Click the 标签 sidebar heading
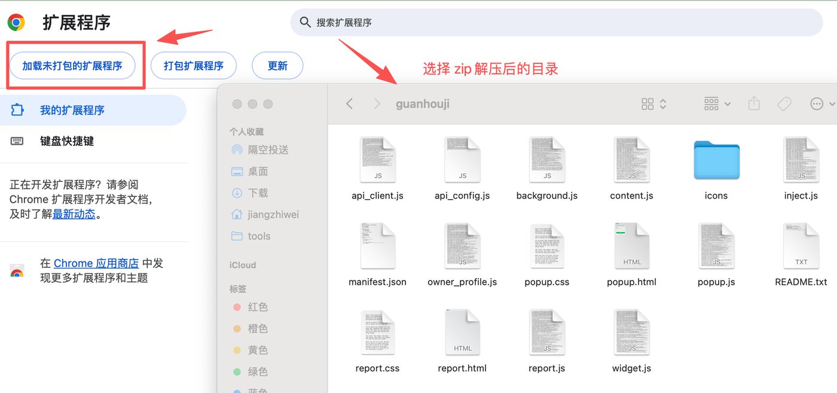This screenshot has height=393, width=837. (238, 289)
